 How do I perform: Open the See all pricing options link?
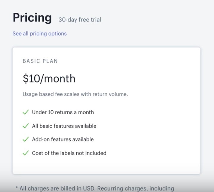tap(40, 34)
